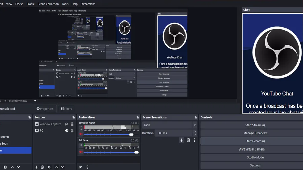Viewport: 303px width, 170px height.
Task: Mute Mic/Aux audio
Action: point(81,152)
